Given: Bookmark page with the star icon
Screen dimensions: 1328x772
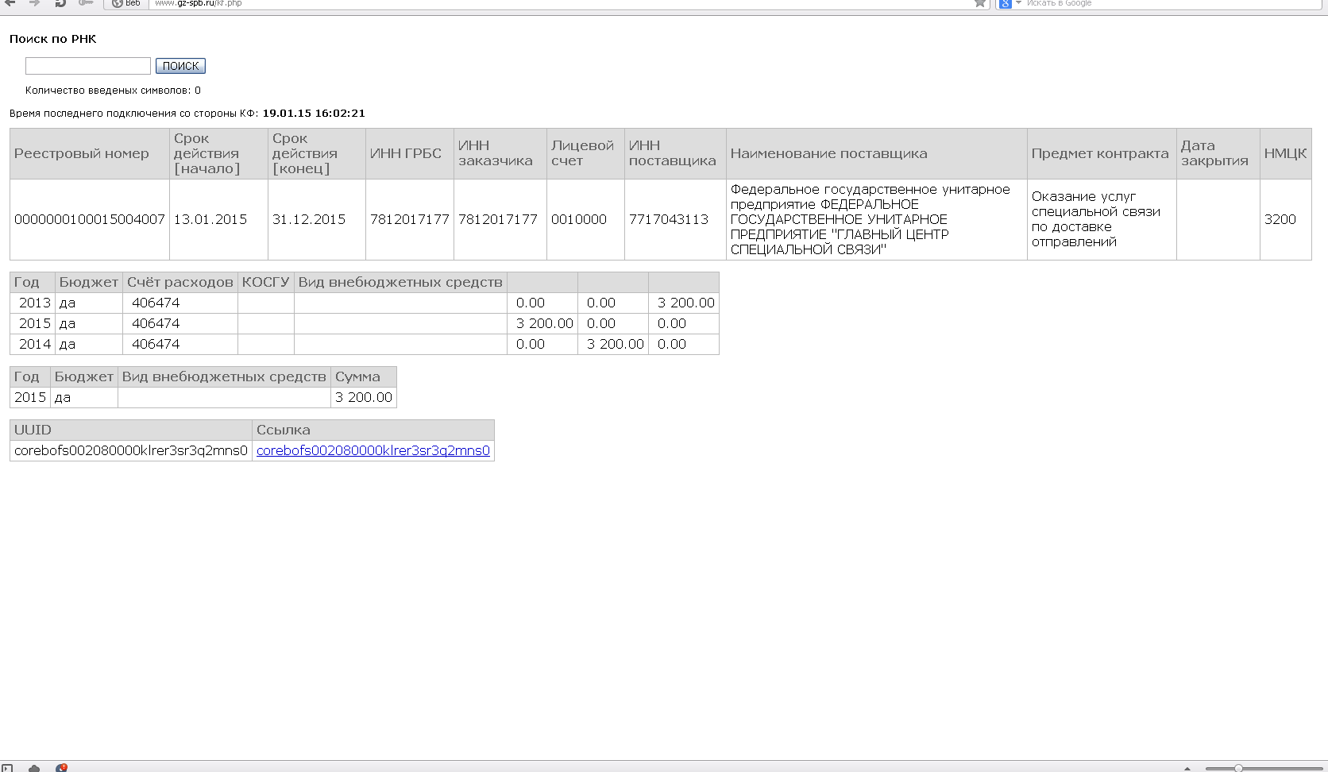Looking at the screenshot, I should [x=980, y=3].
